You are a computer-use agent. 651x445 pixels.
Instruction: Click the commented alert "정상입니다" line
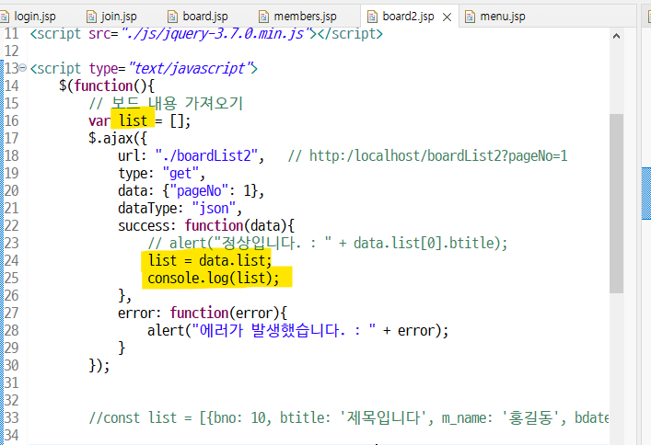click(x=328, y=243)
